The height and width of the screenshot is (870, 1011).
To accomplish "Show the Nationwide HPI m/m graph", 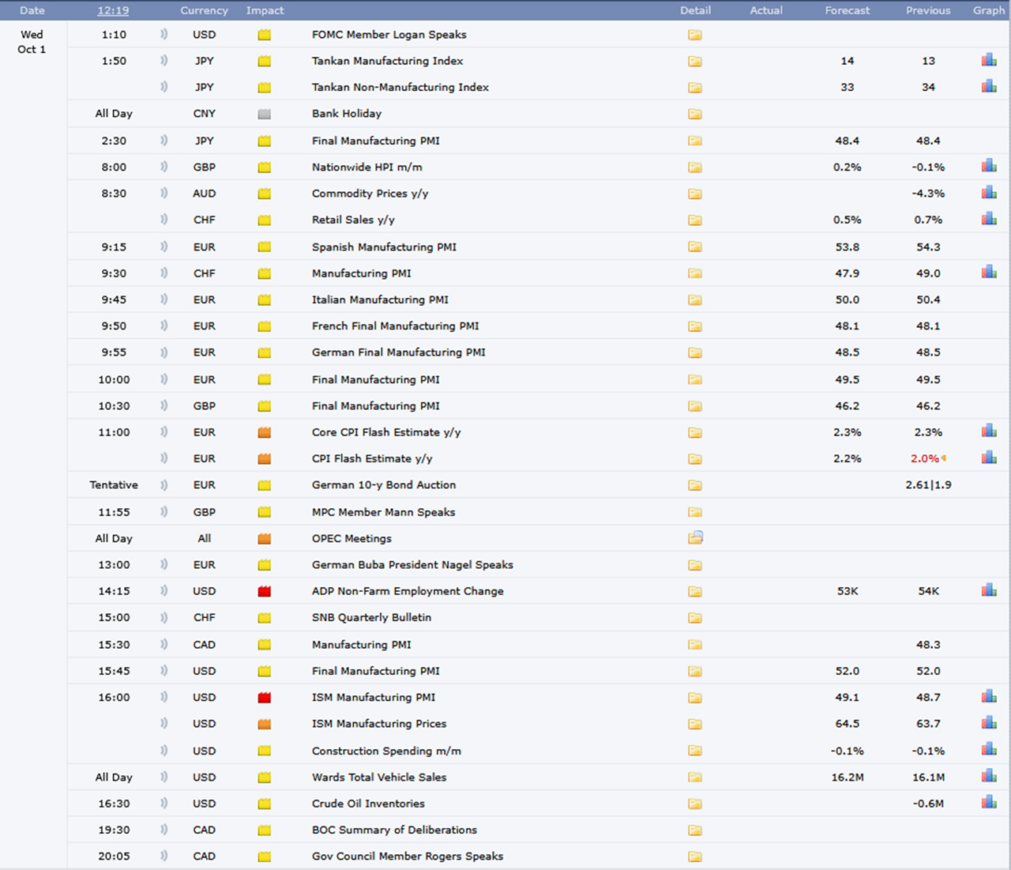I will click(x=989, y=166).
